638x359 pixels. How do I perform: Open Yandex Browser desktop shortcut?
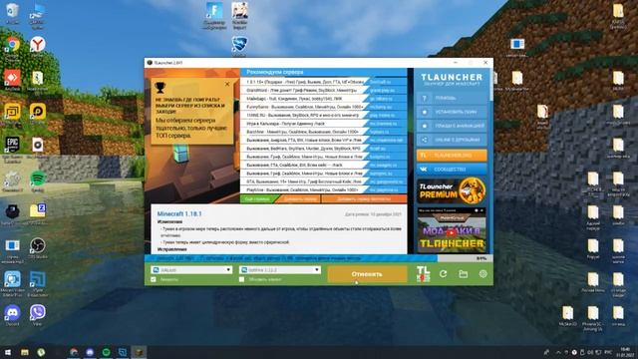(38, 48)
